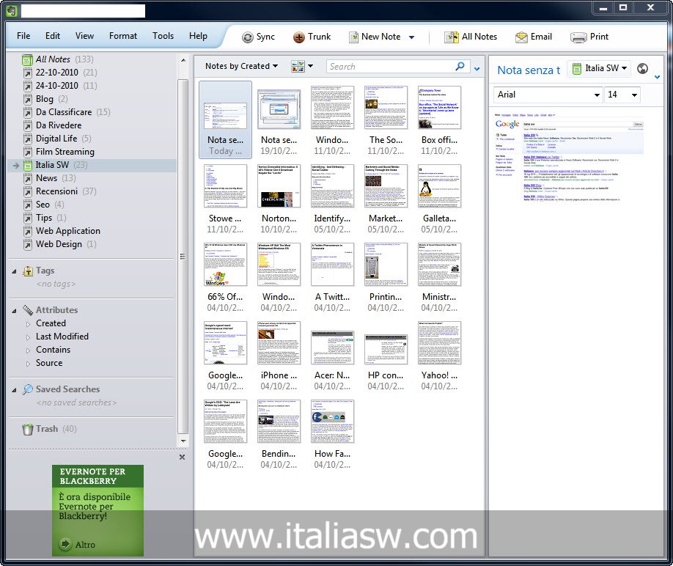Open the Help menu

[x=198, y=36]
